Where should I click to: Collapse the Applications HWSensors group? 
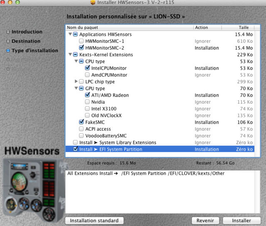click(x=70, y=34)
